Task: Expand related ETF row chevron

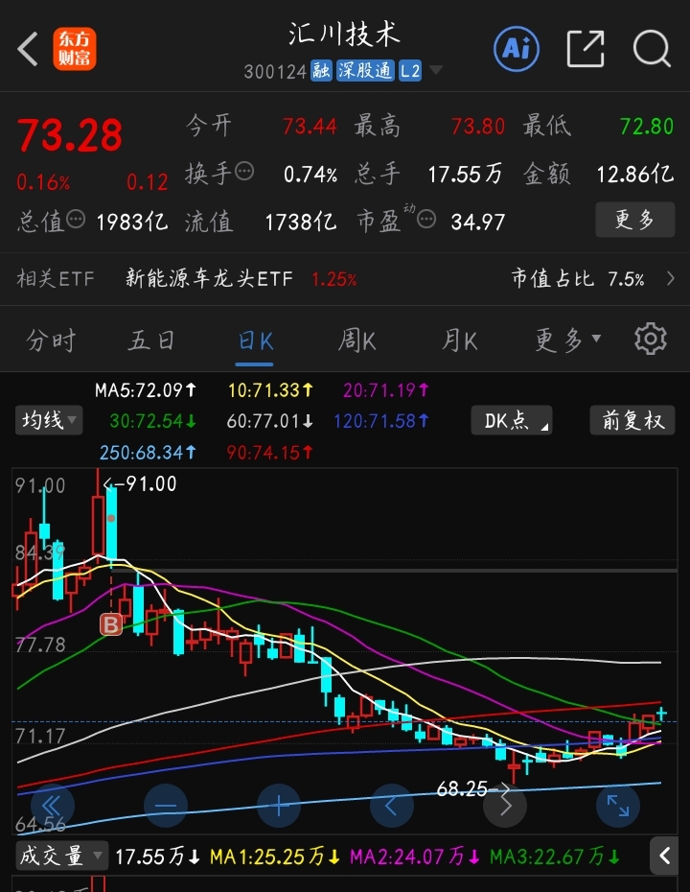Action: click(671, 279)
